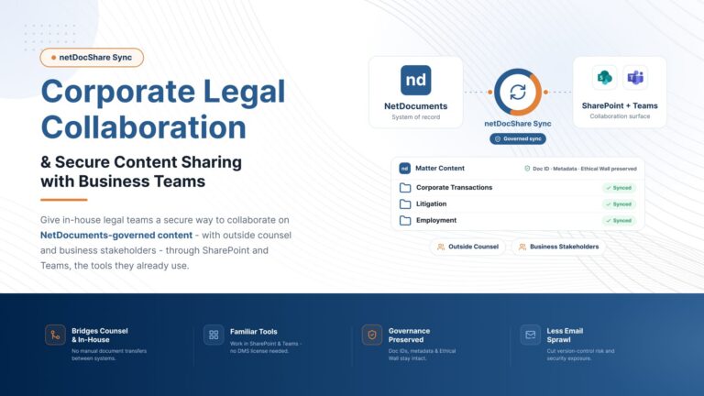Click the SharePoint + Teams label

click(620, 106)
